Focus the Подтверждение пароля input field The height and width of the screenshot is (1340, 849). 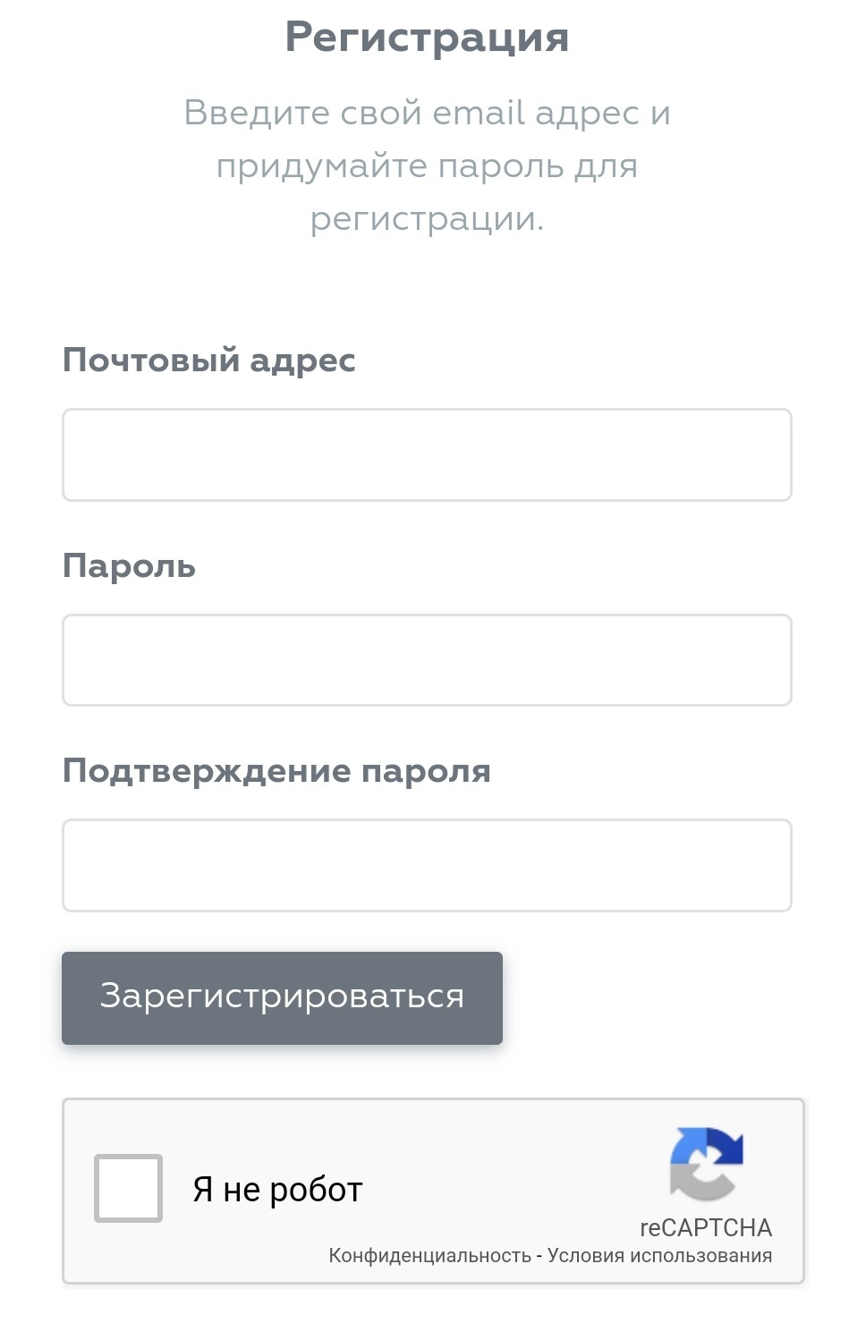point(427,865)
